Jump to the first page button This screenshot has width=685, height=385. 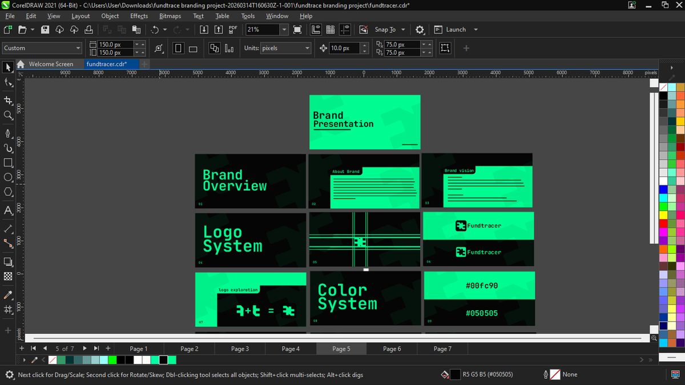[x=33, y=348]
